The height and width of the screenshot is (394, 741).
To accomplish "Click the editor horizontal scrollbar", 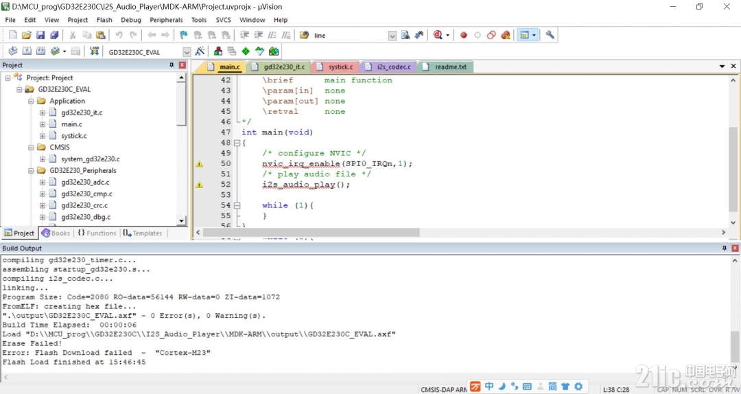I will coord(311,232).
